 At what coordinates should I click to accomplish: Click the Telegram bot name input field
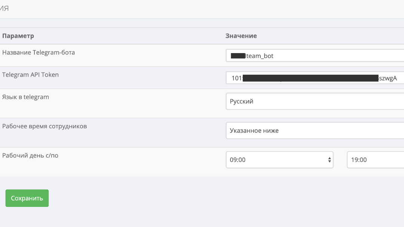tap(315, 56)
